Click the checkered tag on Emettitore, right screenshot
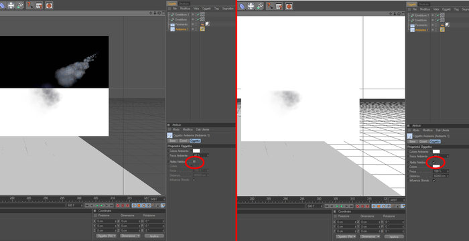 click(442, 20)
